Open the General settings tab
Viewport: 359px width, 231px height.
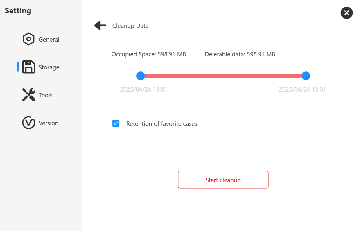(49, 40)
